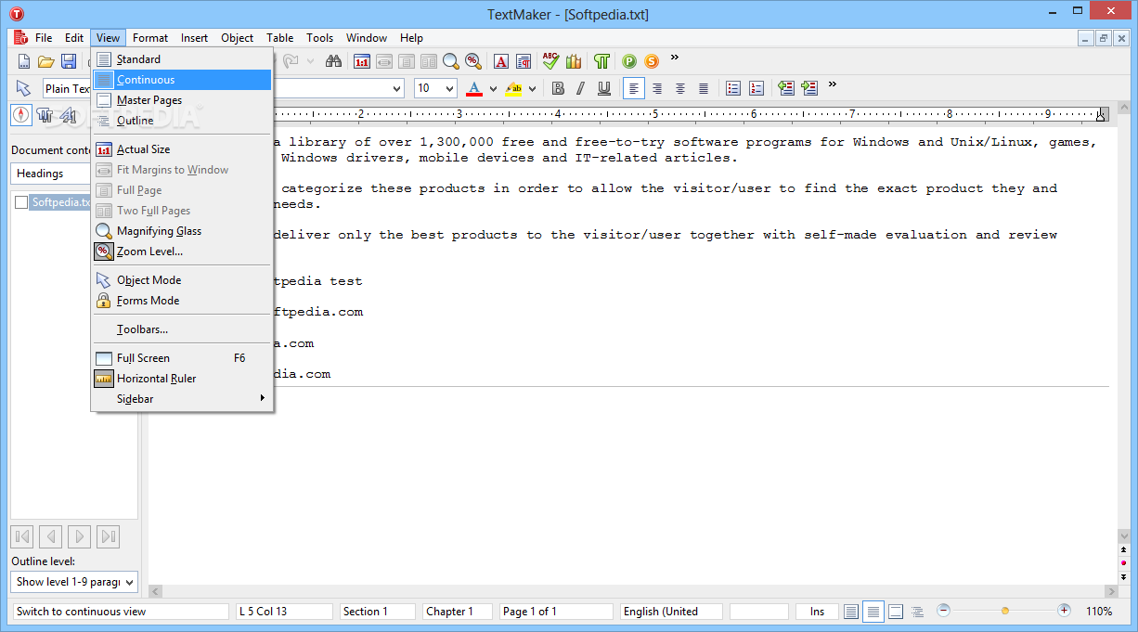Viewport: 1138px width, 632px height.
Task: Create a new document with the New icon
Action: (23, 61)
